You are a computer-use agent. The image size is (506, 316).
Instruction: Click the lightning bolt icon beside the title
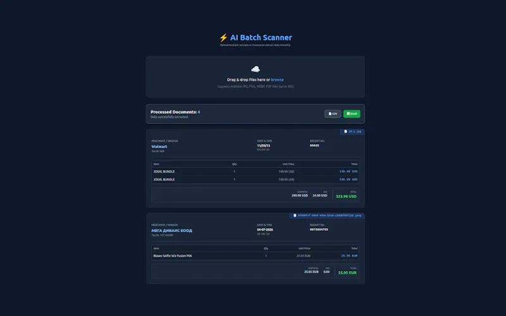(223, 38)
